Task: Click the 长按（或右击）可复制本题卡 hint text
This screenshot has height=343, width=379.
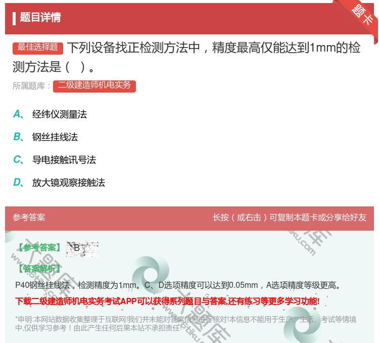Action: pyautogui.click(x=290, y=218)
